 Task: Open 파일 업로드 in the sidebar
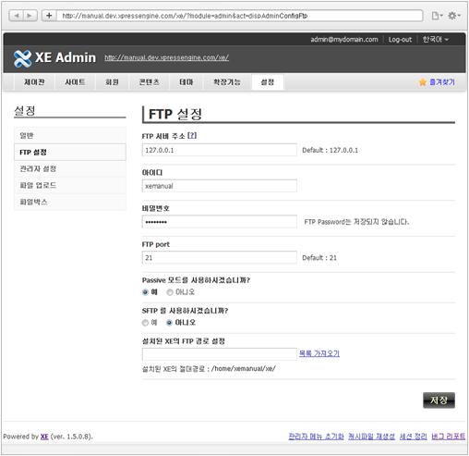click(x=38, y=185)
